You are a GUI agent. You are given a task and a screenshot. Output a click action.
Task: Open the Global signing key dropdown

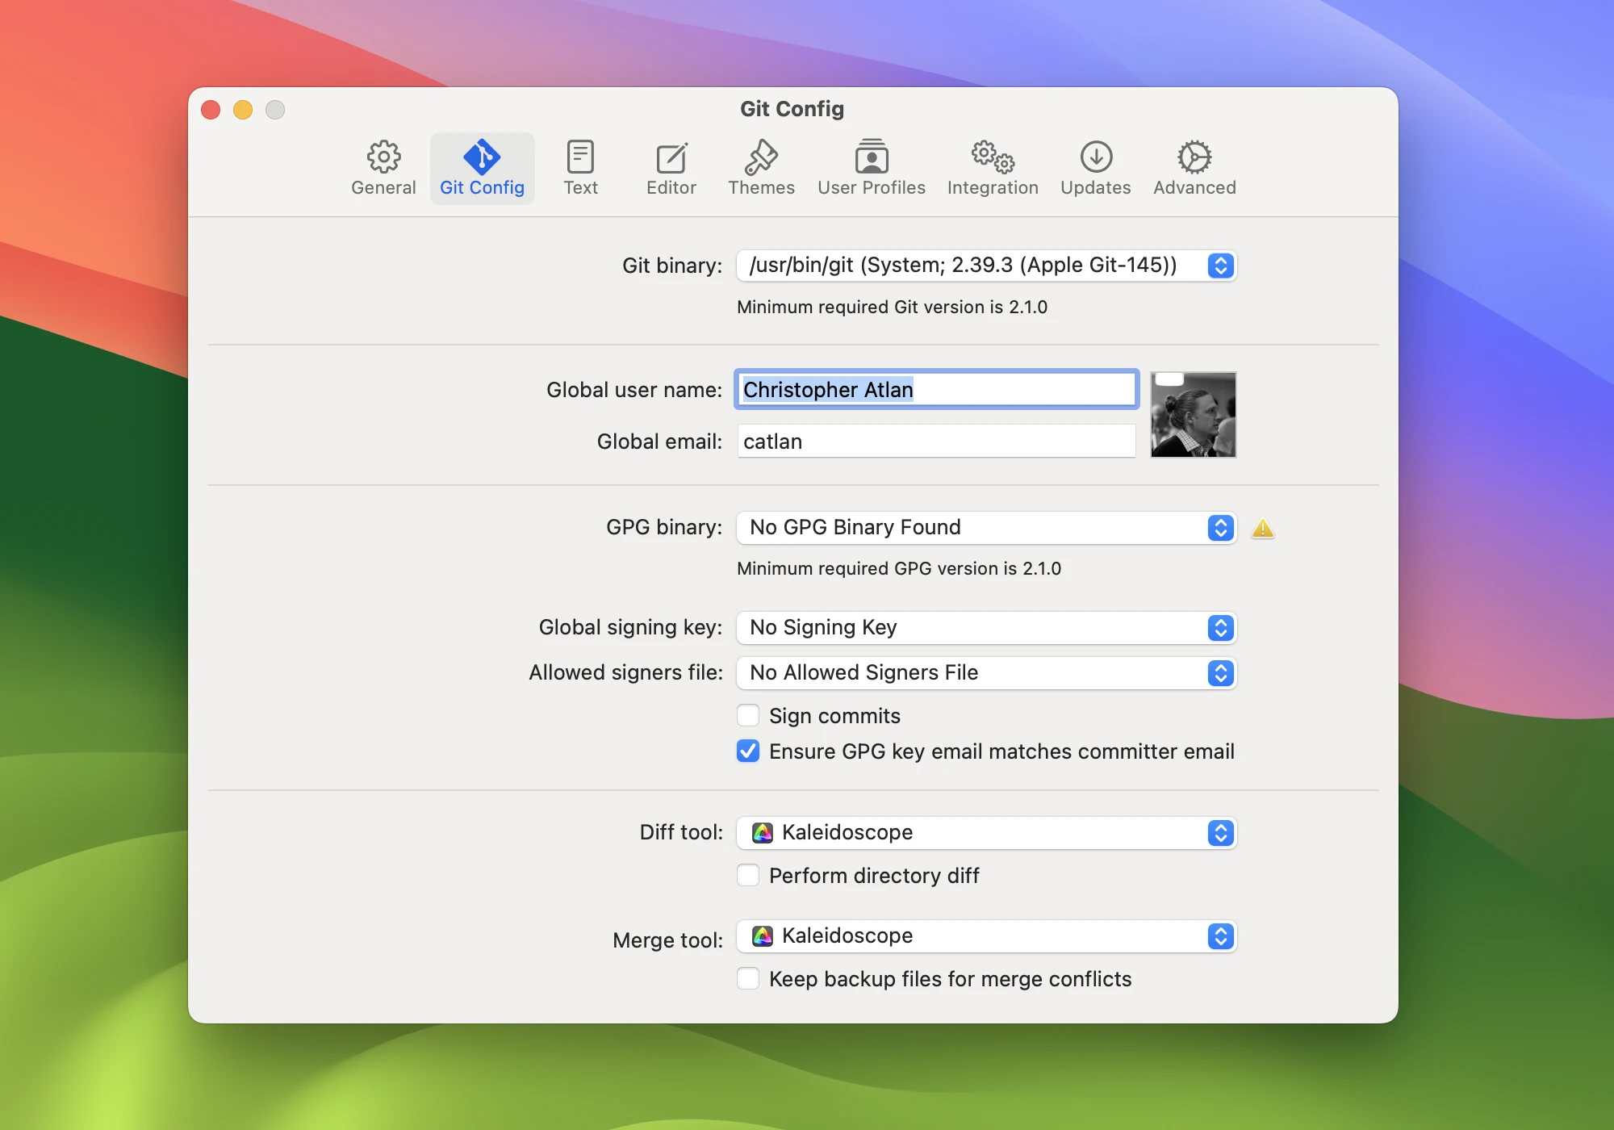pyautogui.click(x=986, y=628)
